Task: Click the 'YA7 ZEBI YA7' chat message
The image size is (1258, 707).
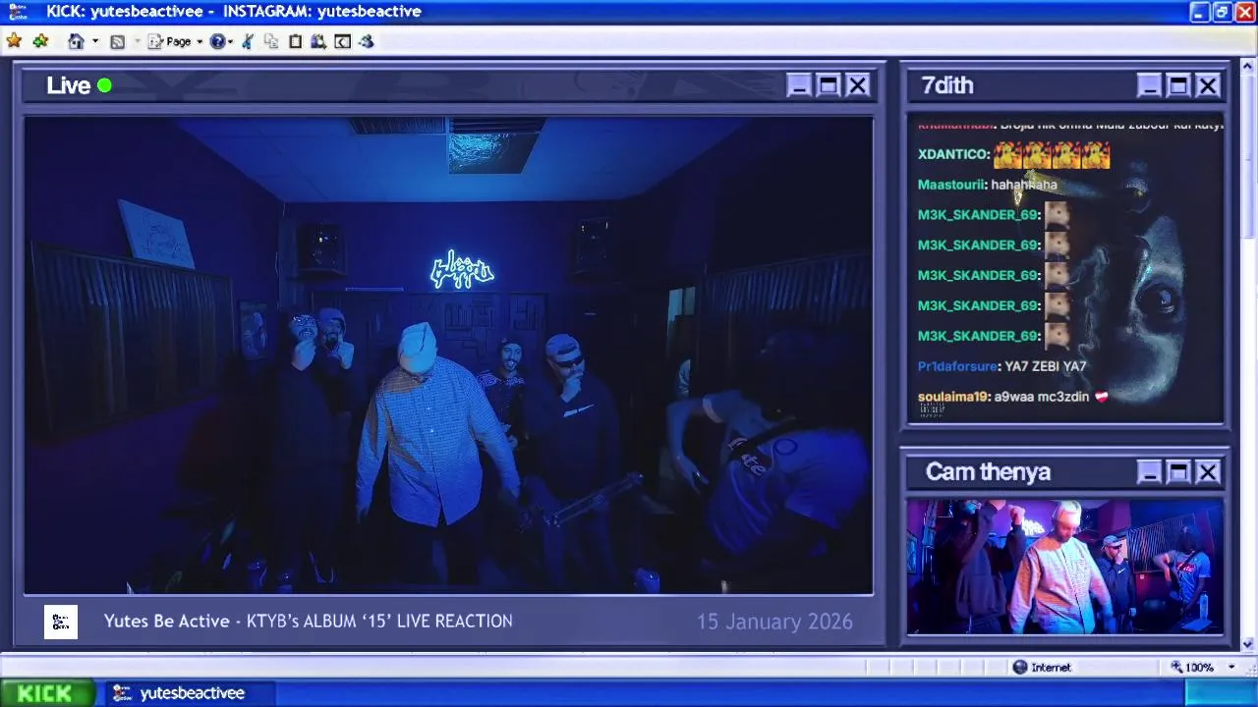Action: (1046, 366)
